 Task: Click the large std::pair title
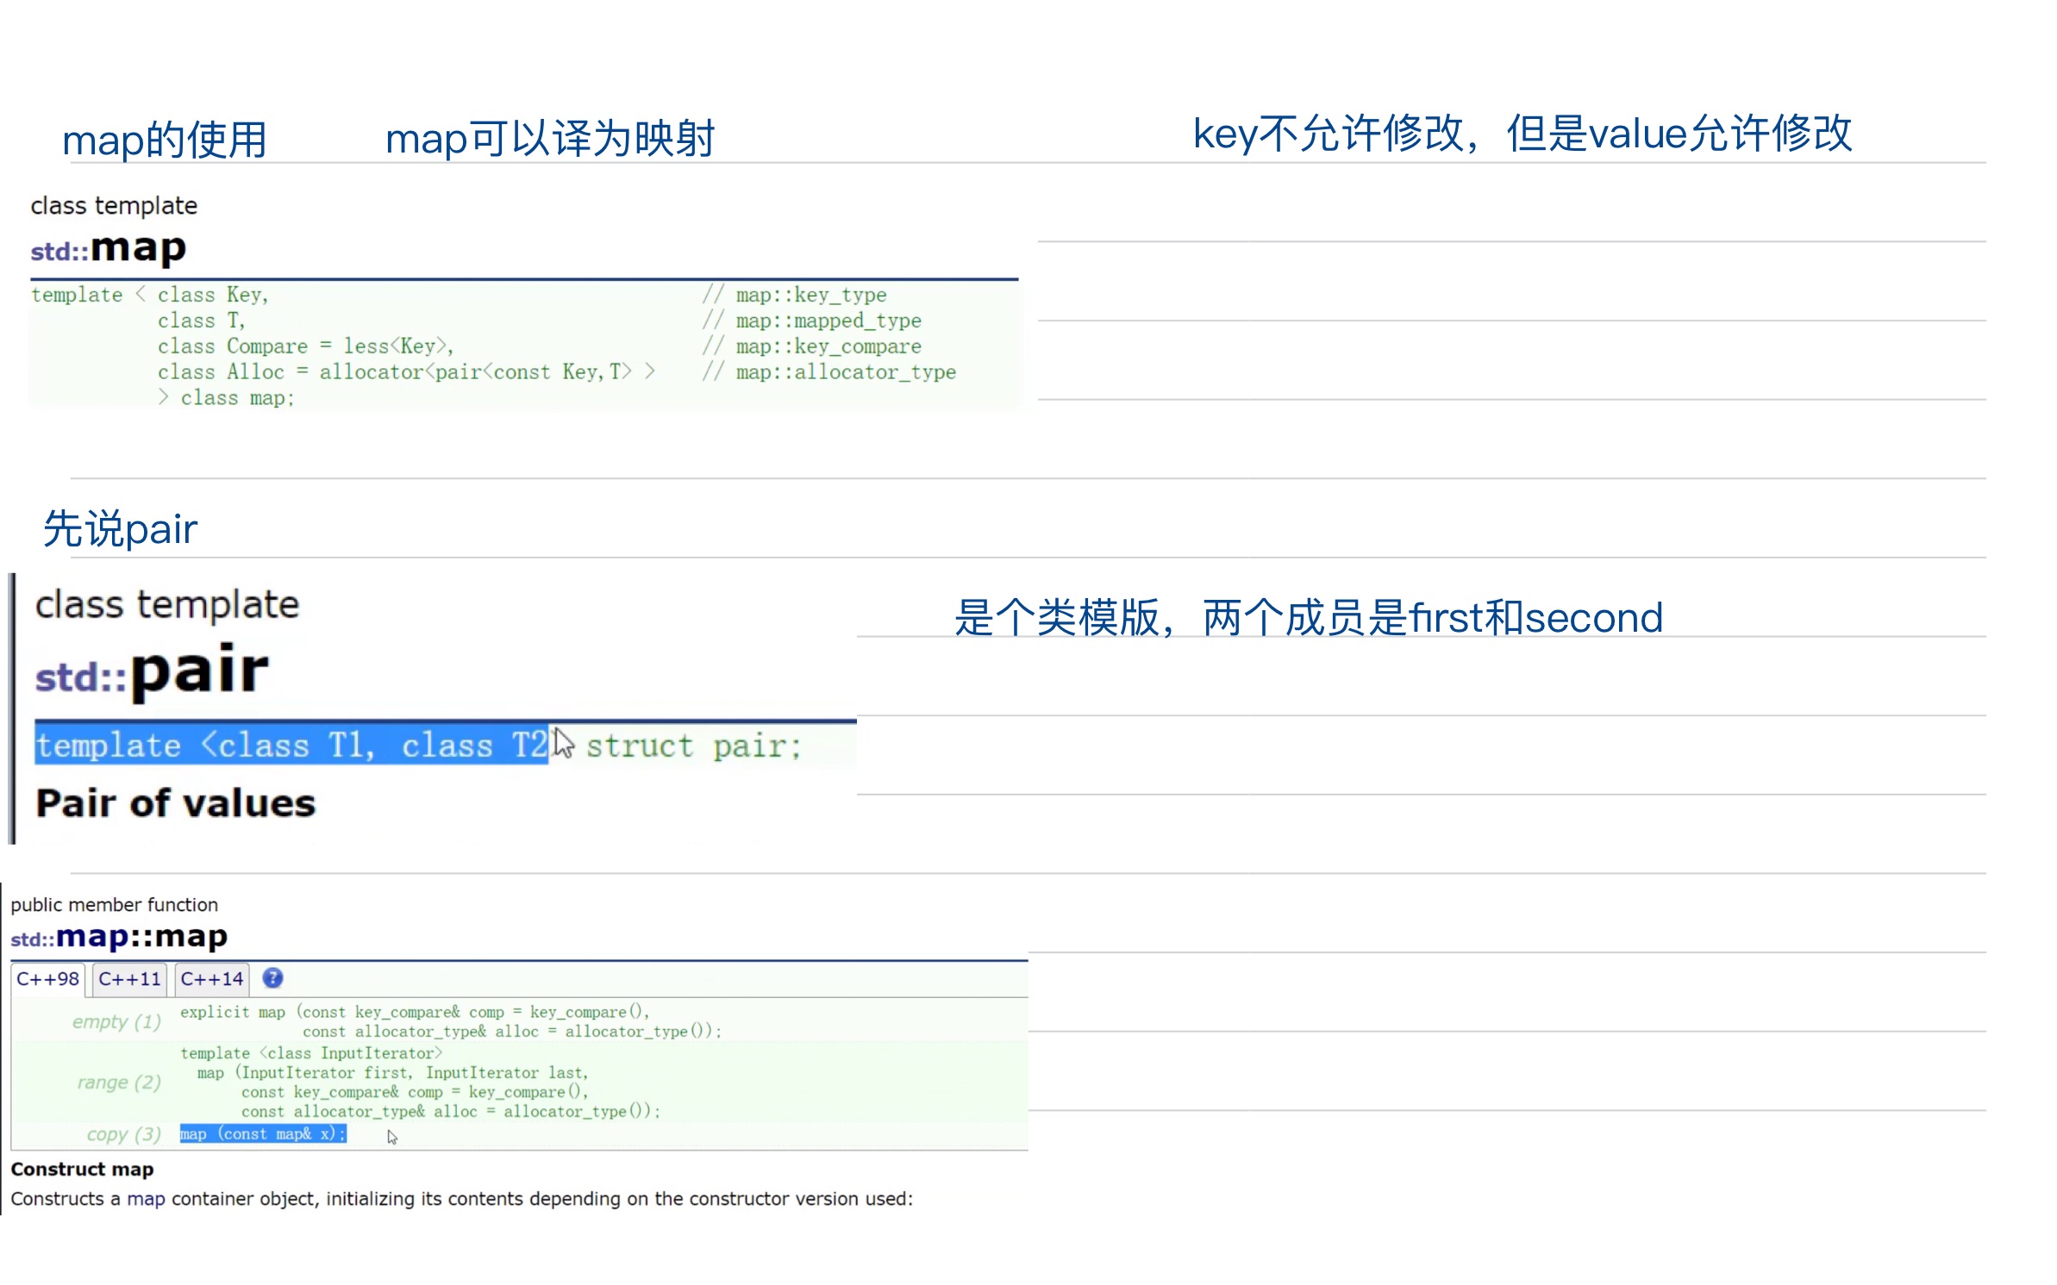(153, 671)
